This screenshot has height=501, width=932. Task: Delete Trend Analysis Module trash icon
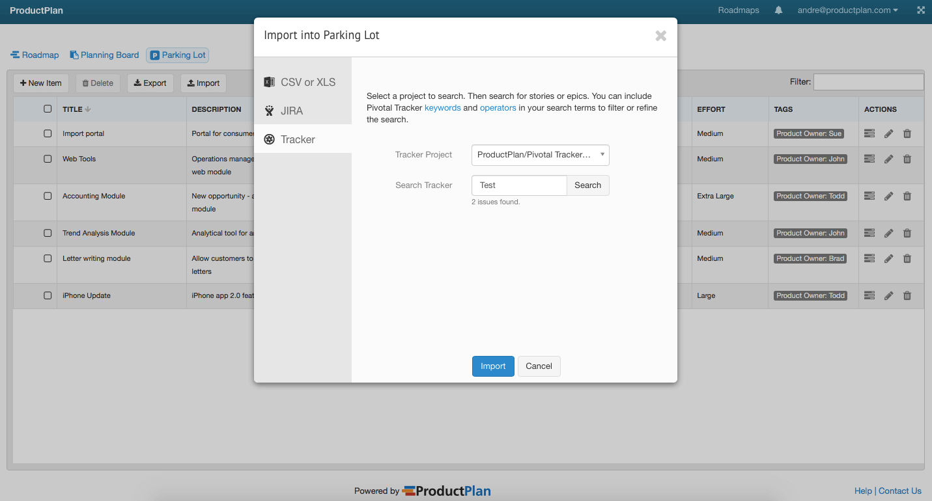pyautogui.click(x=907, y=233)
